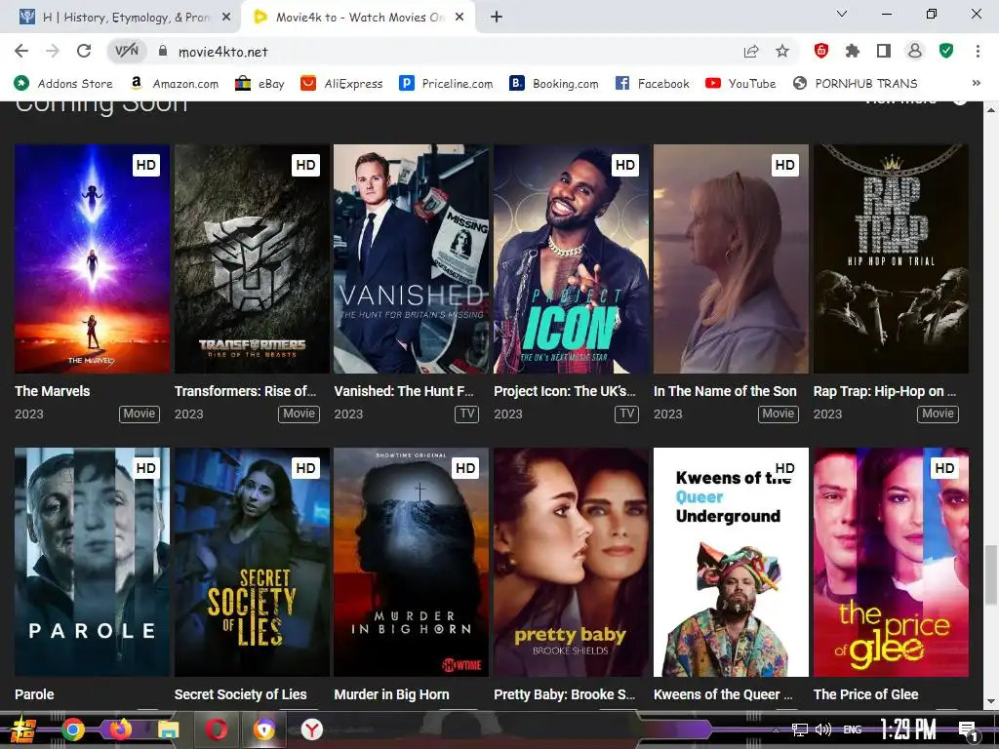View site info via padlock icon

pyautogui.click(x=163, y=51)
